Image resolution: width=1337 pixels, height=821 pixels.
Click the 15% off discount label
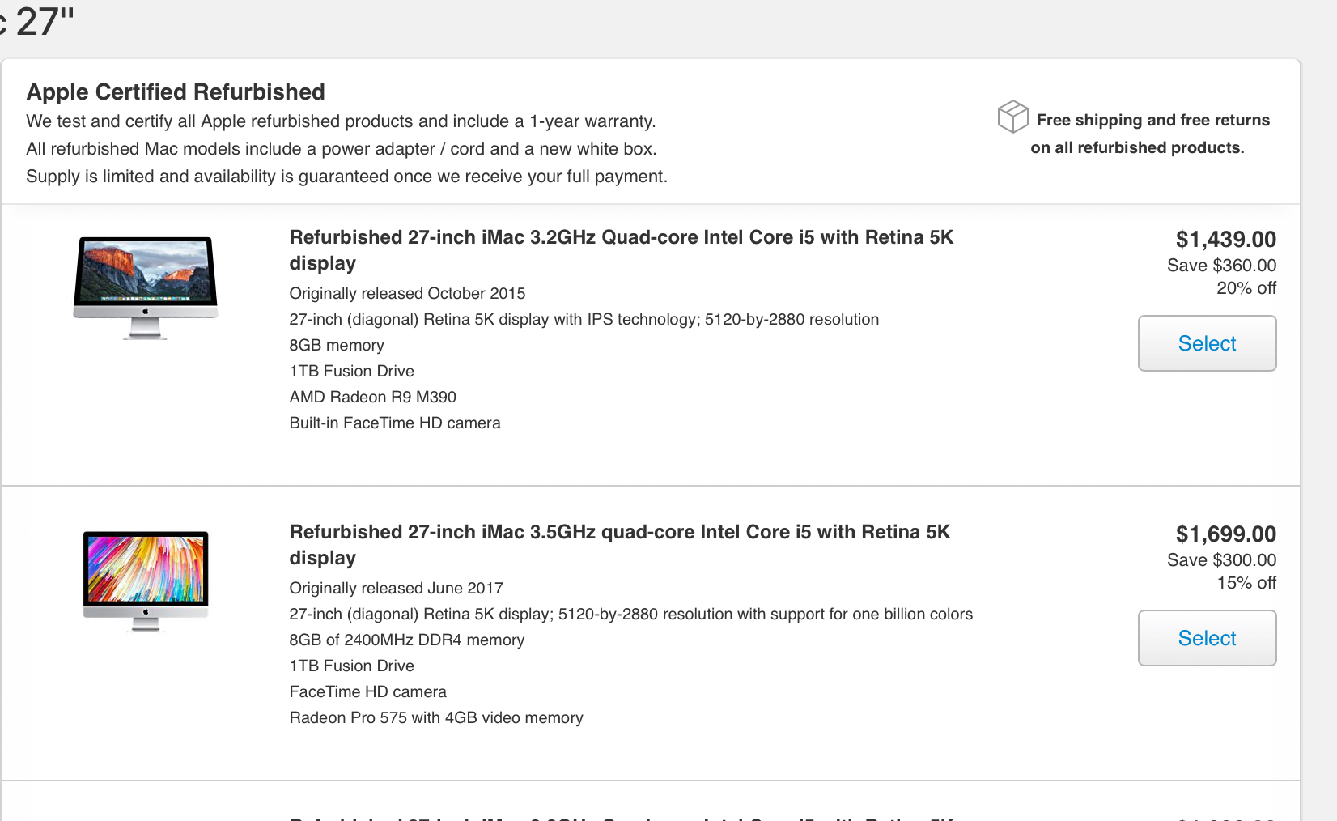point(1246,583)
